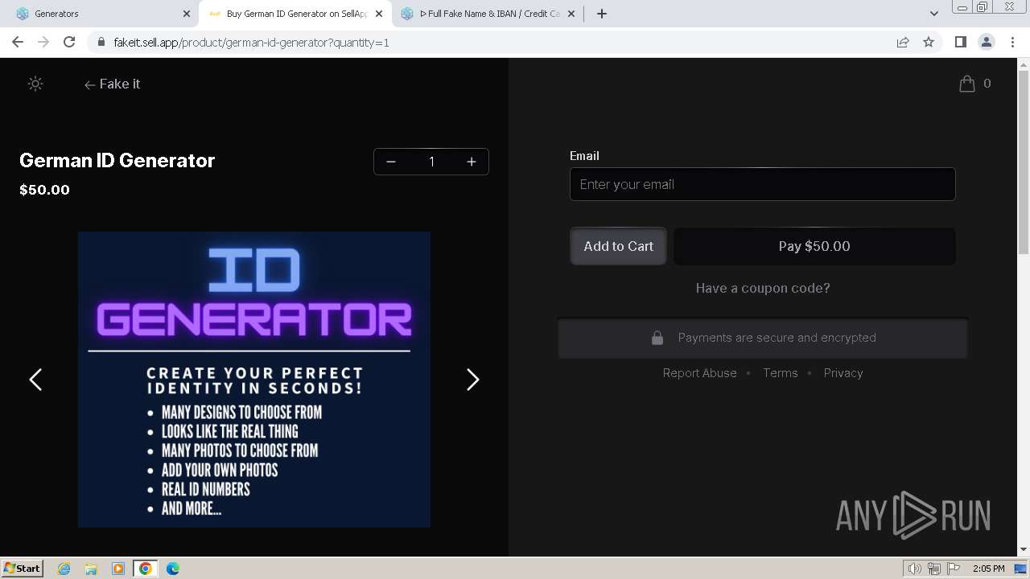
Task: Open the volume control tray icon
Action: click(x=915, y=569)
